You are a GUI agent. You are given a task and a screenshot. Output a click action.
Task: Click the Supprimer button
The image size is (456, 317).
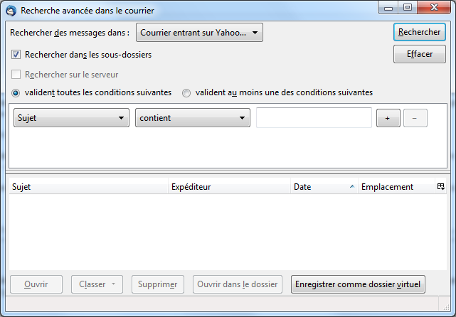click(158, 284)
